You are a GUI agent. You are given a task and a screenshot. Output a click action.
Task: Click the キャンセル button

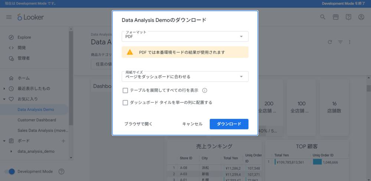[x=192, y=124]
